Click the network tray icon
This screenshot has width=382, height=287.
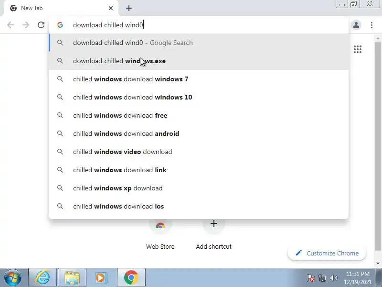(x=322, y=278)
